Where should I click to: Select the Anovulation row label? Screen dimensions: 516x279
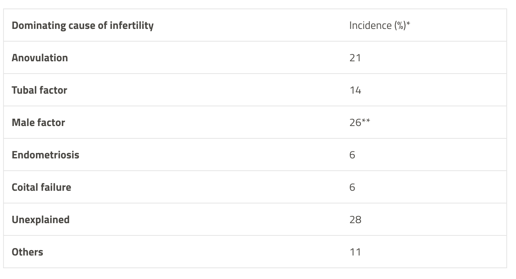point(40,58)
